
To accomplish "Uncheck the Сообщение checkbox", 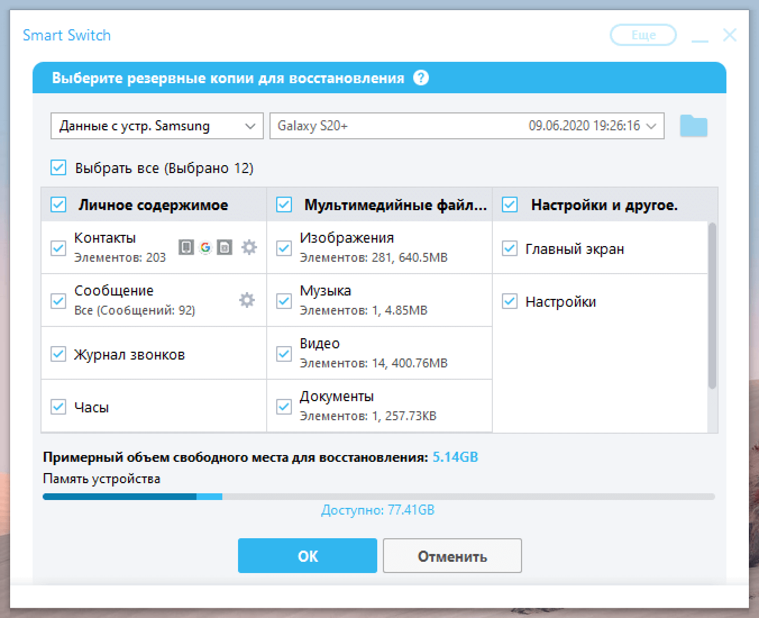I will coord(58,301).
